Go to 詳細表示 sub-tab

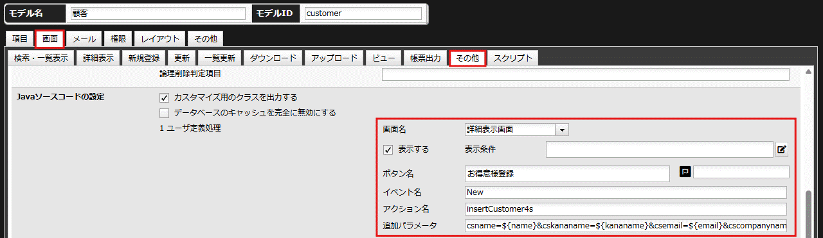(x=98, y=58)
